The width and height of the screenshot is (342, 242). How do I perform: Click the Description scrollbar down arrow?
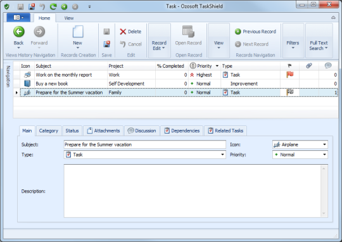[324, 213]
